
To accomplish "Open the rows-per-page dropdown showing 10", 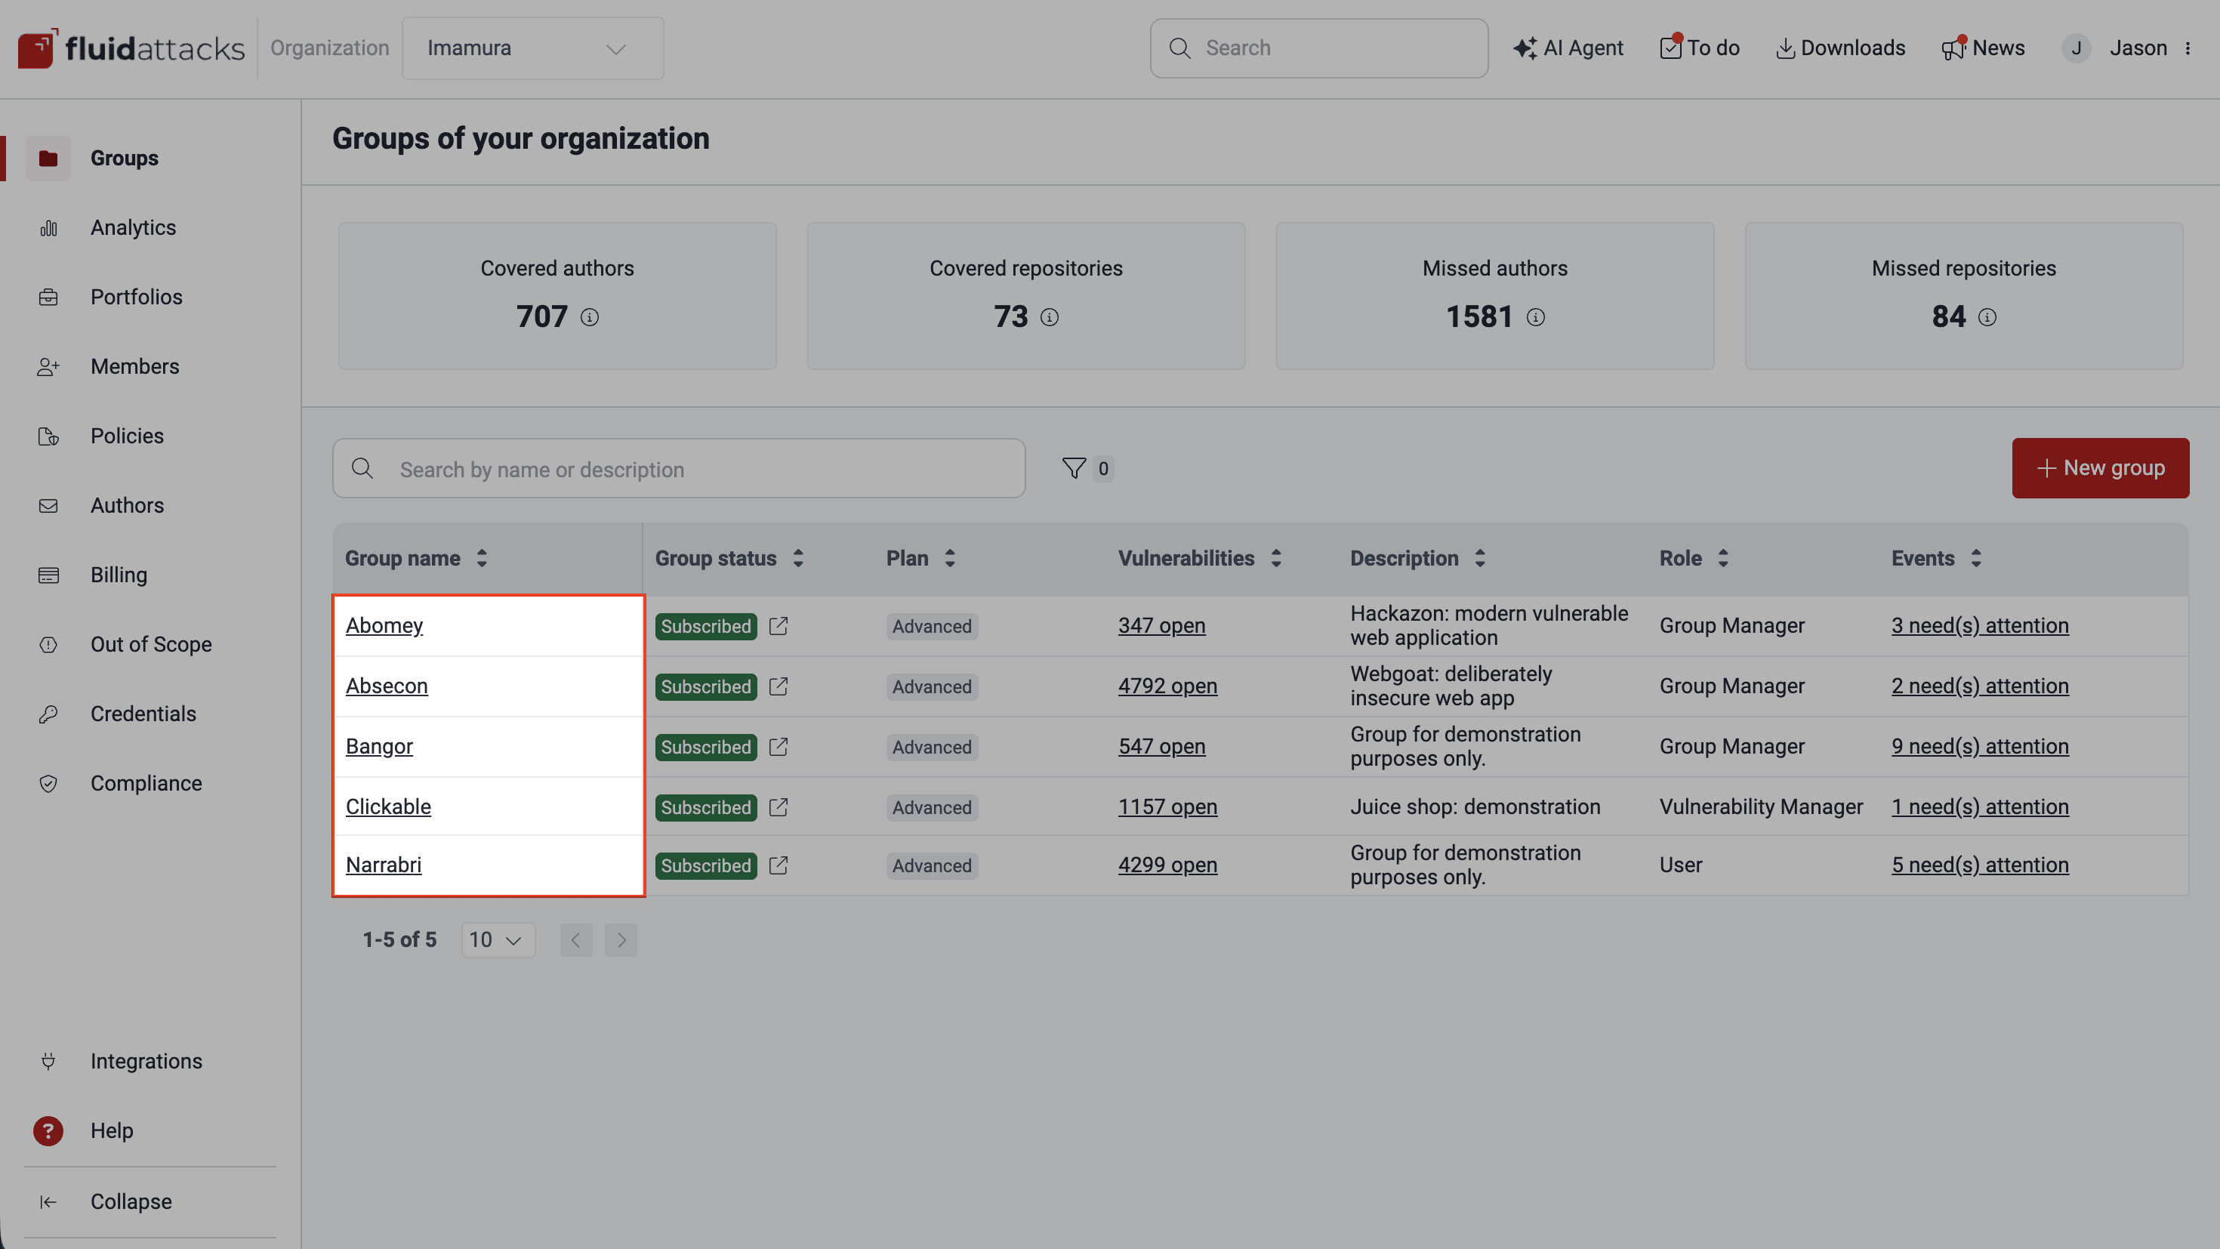I will pyautogui.click(x=498, y=939).
